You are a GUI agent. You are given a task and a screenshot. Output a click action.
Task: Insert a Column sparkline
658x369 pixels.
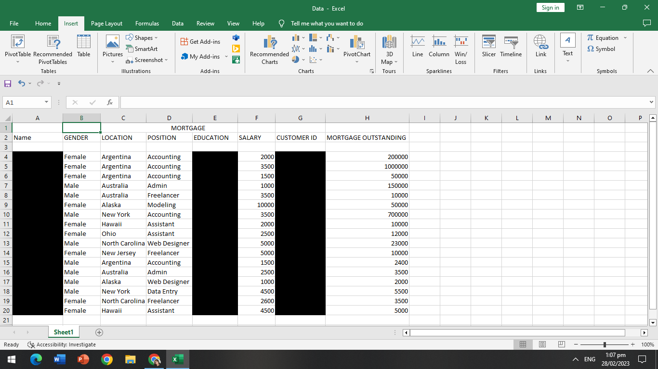(x=439, y=46)
